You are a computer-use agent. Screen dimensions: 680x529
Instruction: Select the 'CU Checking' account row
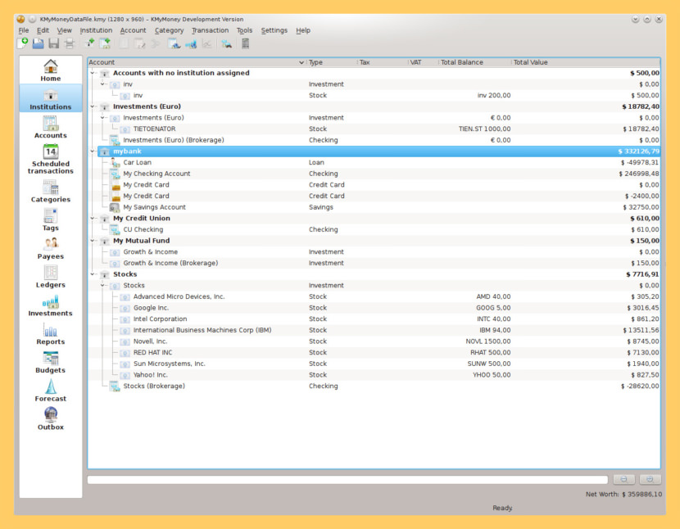coord(374,230)
